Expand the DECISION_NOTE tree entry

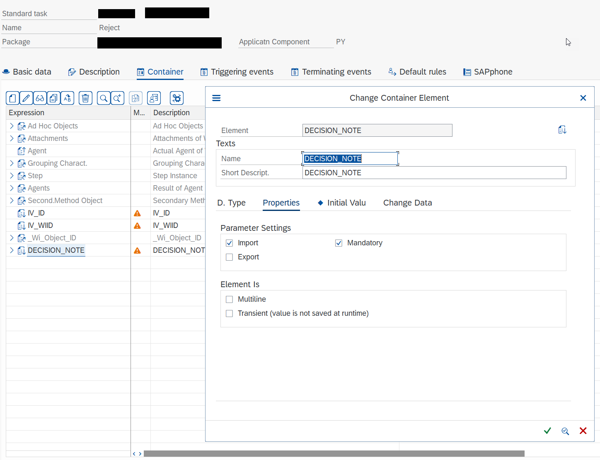[12, 250]
